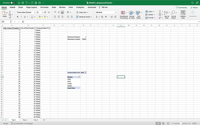Screen dimensions: 200x125
Task: Toggle italic formatting
Action: click(x=21, y=17)
